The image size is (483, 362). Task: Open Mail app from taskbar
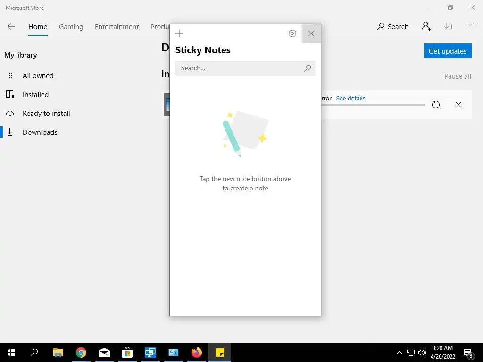(104, 353)
